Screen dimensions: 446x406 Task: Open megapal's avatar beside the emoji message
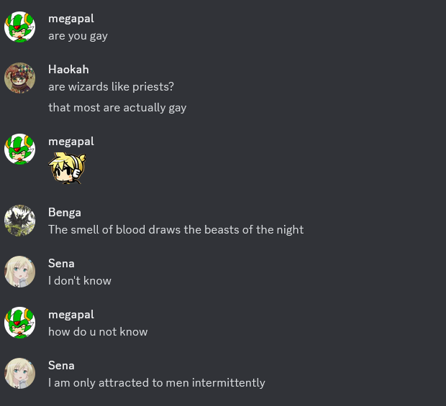(x=19, y=149)
